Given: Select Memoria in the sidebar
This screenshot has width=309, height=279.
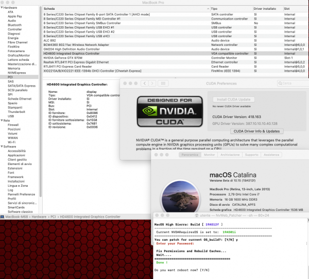Looking at the screenshot, I should click(14, 68).
